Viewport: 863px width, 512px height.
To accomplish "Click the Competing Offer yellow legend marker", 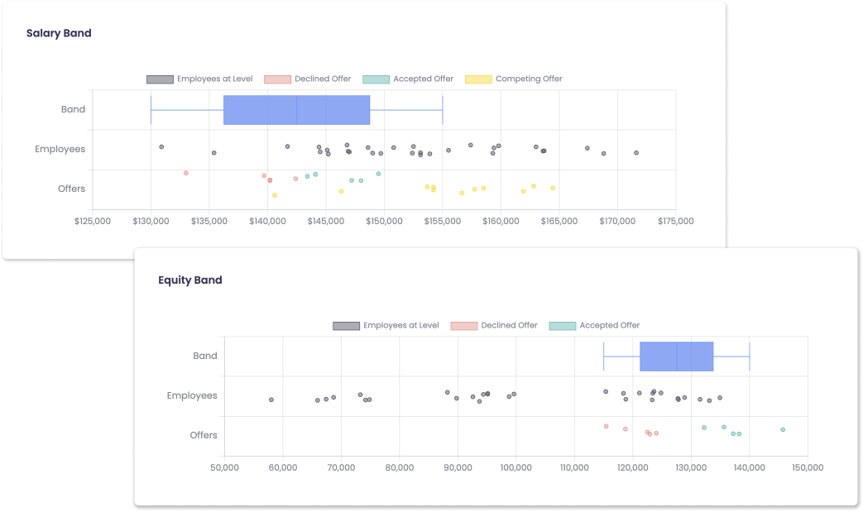I will click(478, 79).
